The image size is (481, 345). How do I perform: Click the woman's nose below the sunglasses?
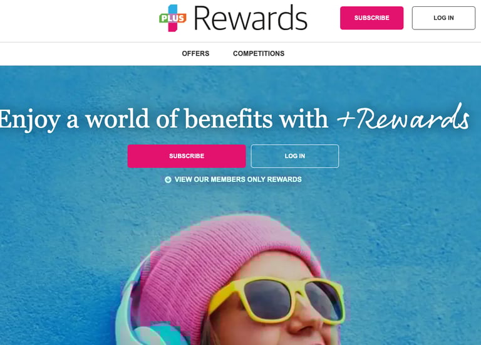tap(304, 322)
